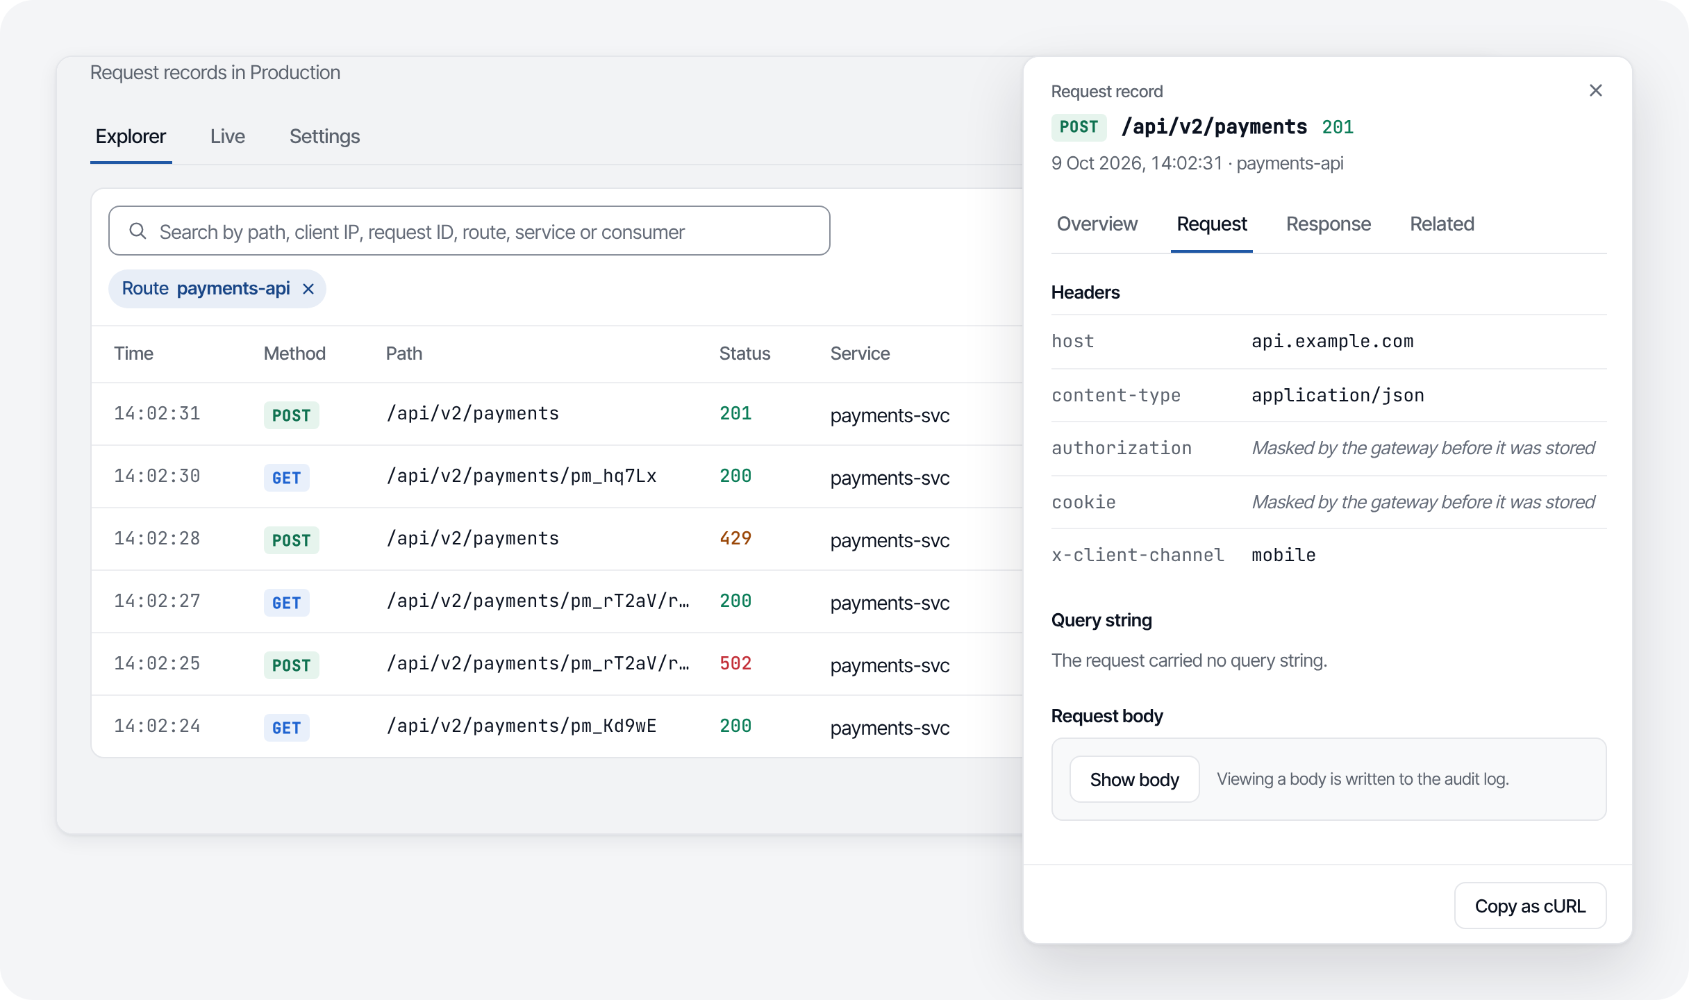
Task: Click the 201 status in record panel title
Action: [1338, 127]
